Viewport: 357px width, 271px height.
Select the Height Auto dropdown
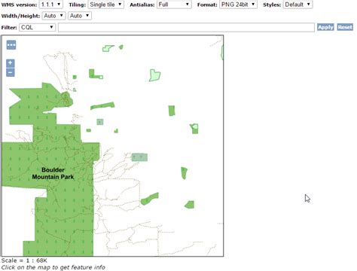point(80,16)
